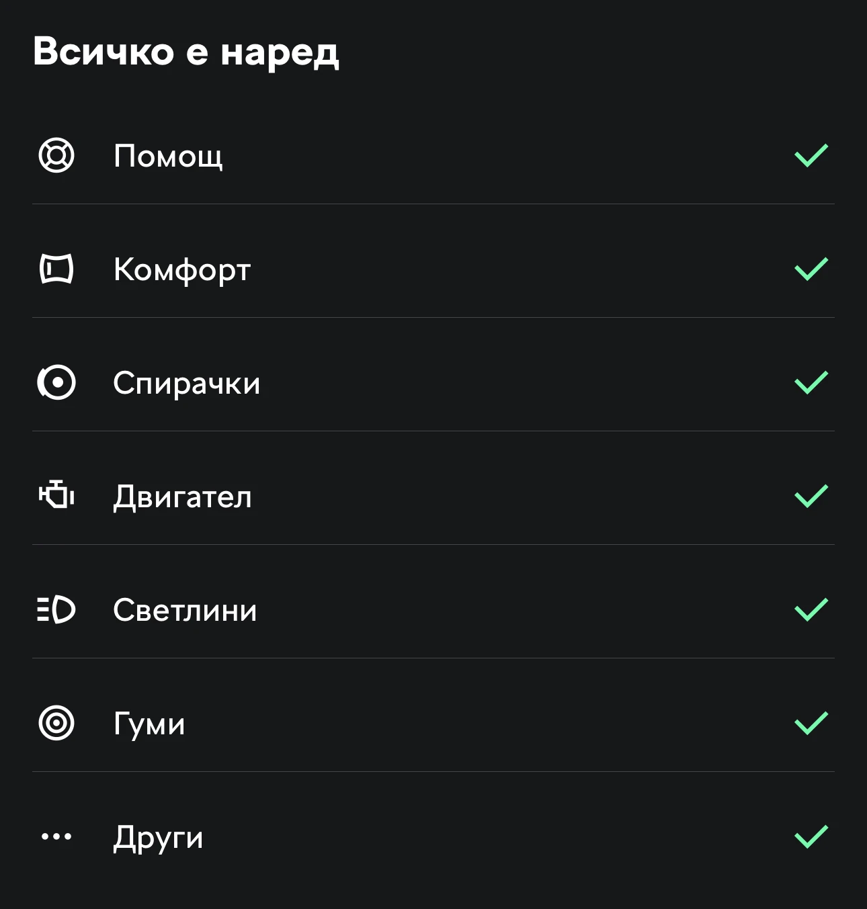Select the Спирачки list entry
867x909 pixels.
click(186, 383)
